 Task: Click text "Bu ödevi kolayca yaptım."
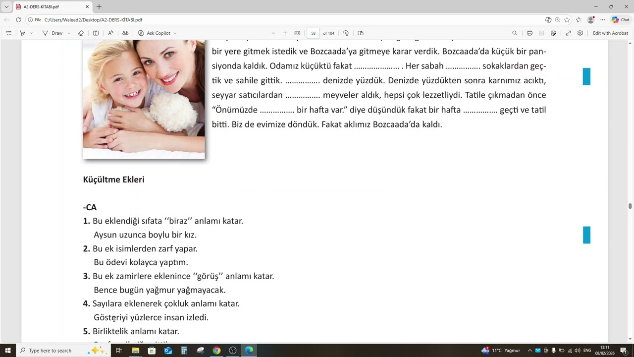[141, 262]
